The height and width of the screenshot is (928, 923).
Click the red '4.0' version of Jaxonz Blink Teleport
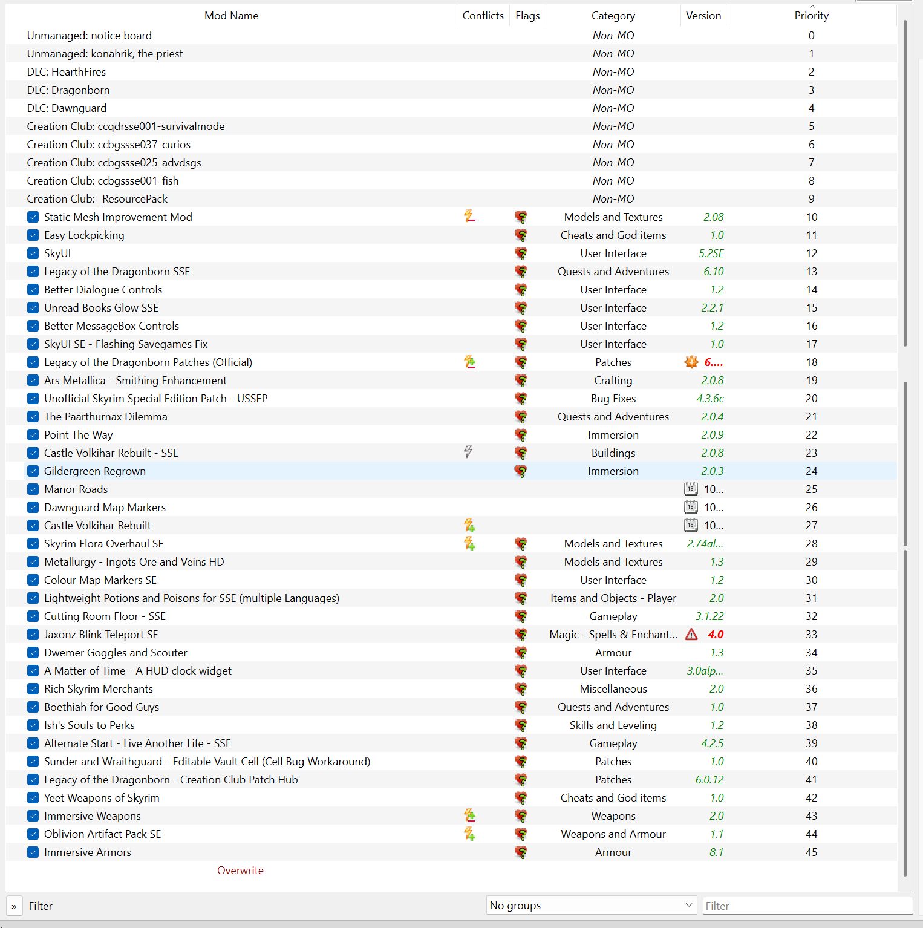point(716,634)
